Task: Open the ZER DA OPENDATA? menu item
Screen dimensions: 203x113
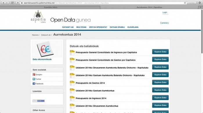Action: tap(98, 27)
